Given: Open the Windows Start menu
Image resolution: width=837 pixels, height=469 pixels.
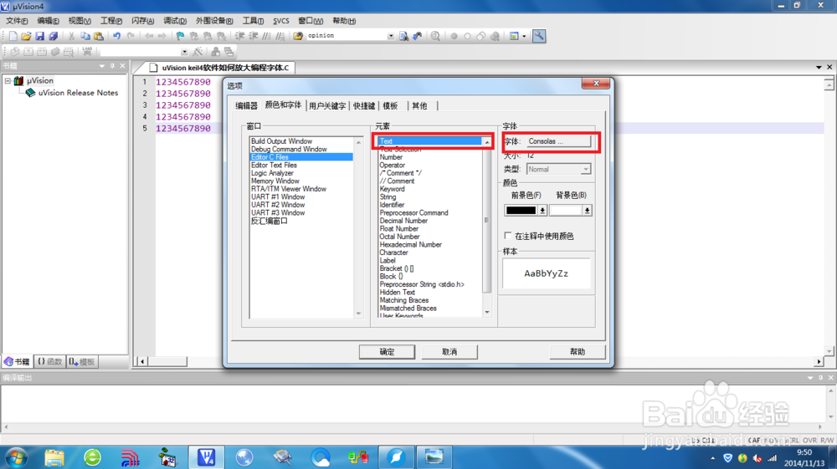Looking at the screenshot, I should tap(16, 457).
